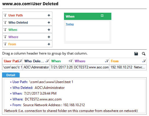Click the filter icon in the From column header
The image size is (149, 116).
pos(144,61)
